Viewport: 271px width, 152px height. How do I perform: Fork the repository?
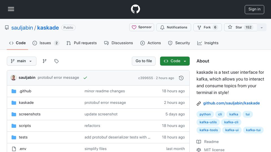pyautogui.click(x=207, y=27)
